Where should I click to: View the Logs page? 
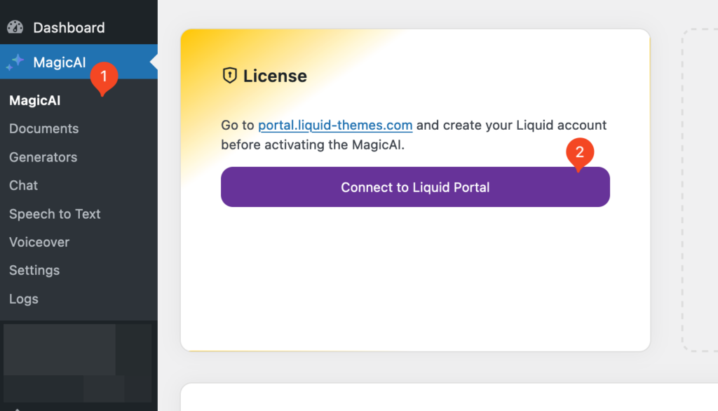(x=23, y=299)
